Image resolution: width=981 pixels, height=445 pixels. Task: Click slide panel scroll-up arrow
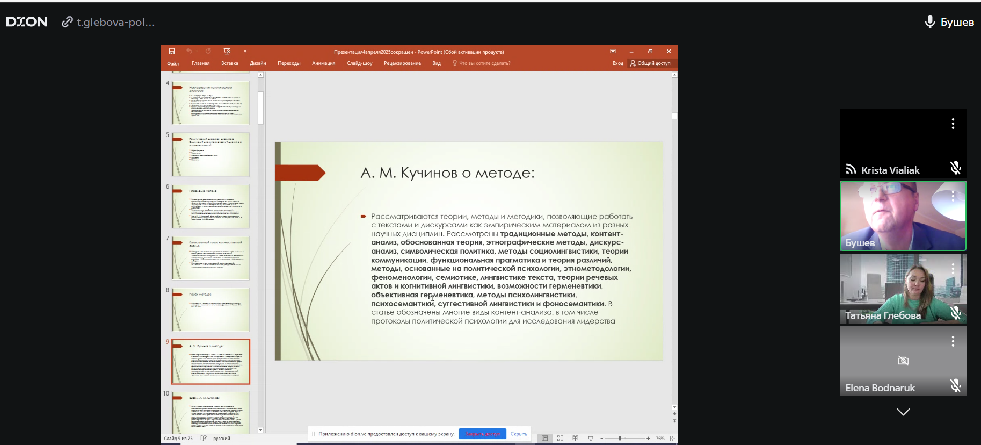(x=261, y=75)
